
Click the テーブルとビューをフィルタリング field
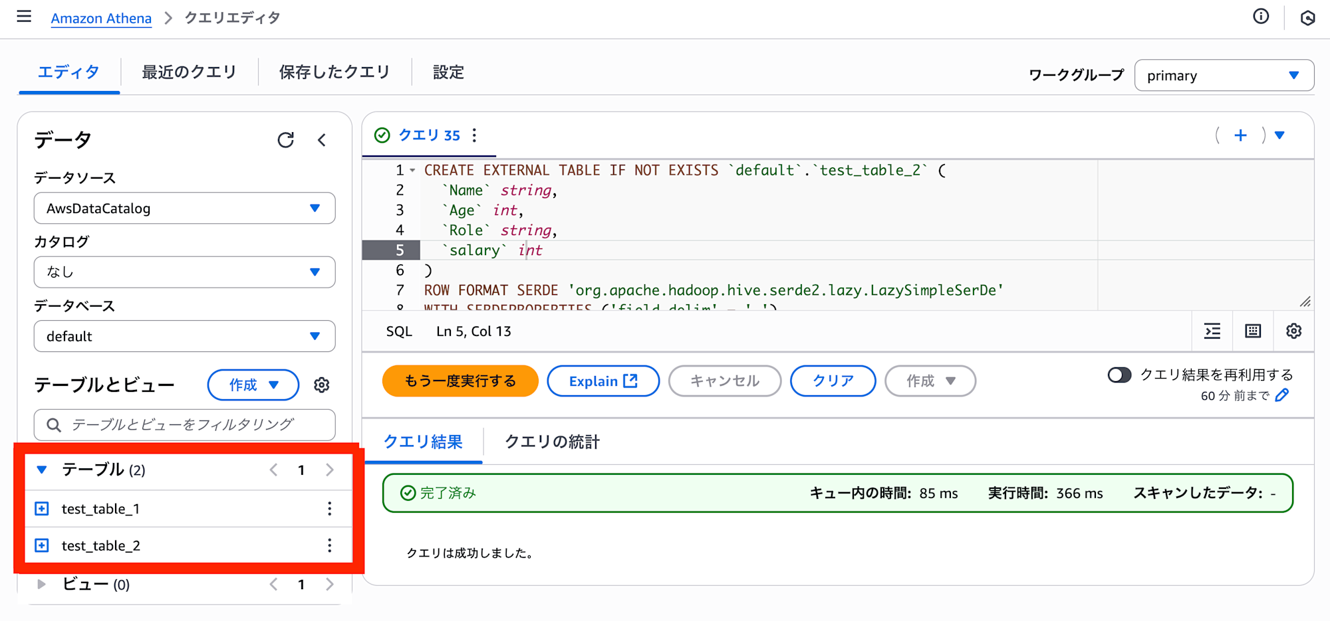click(x=184, y=425)
